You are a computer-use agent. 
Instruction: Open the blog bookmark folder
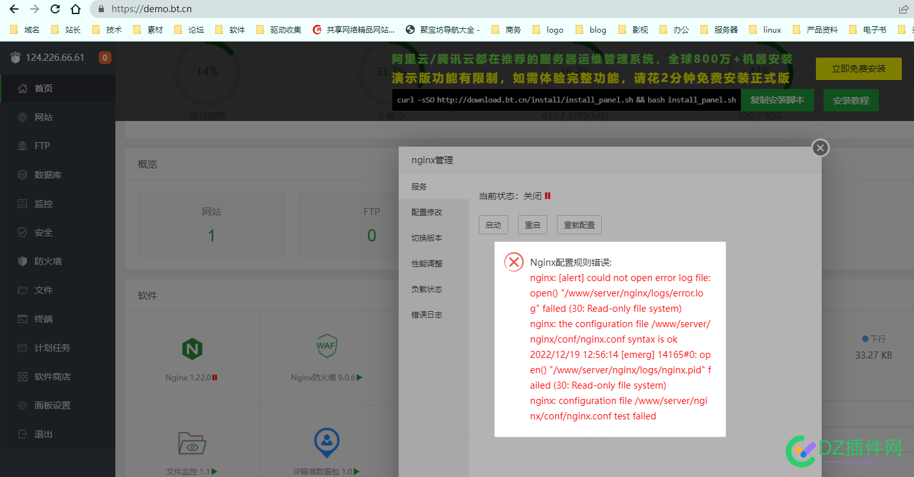tap(591, 29)
